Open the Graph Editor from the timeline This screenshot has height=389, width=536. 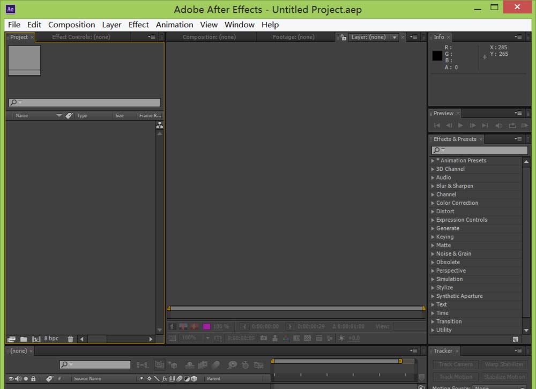259,365
